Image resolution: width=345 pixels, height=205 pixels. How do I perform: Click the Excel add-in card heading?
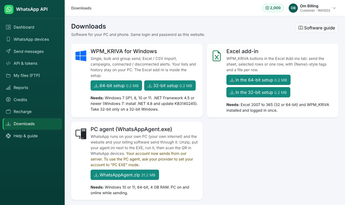tap(242, 51)
